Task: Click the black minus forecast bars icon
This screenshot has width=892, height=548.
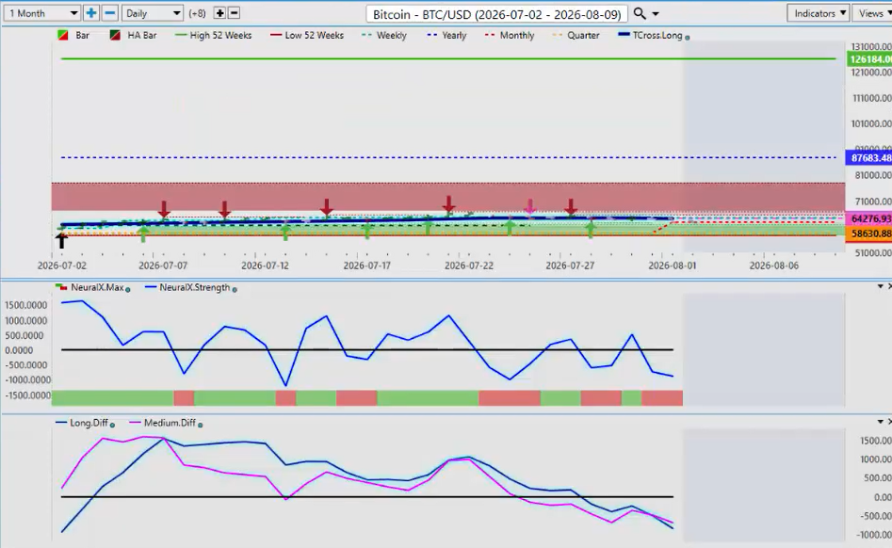Action: 234,13
